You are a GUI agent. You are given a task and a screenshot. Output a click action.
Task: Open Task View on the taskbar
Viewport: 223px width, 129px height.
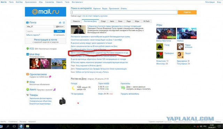point(14,126)
